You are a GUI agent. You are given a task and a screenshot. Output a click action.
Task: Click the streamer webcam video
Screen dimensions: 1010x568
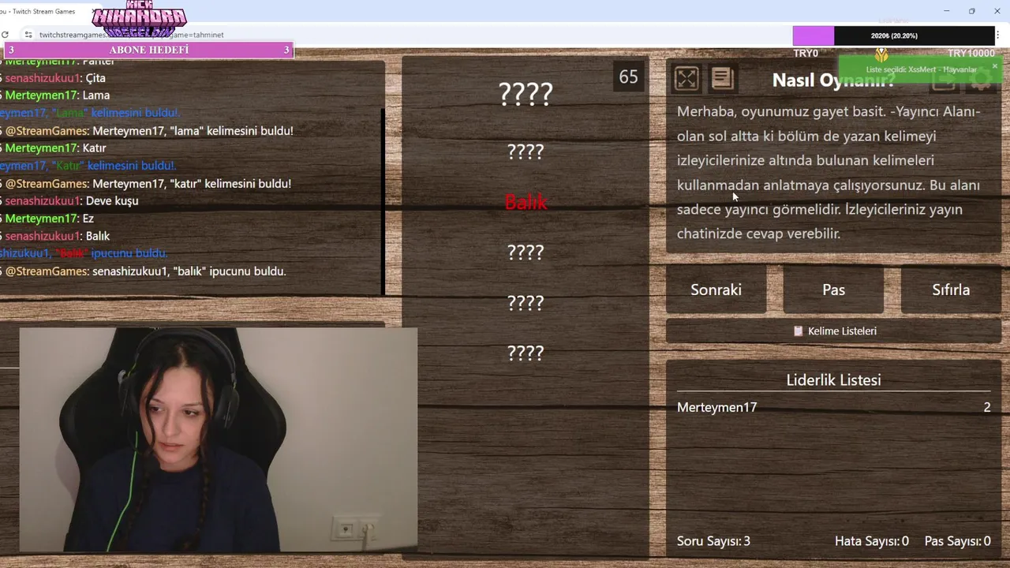[x=219, y=439]
